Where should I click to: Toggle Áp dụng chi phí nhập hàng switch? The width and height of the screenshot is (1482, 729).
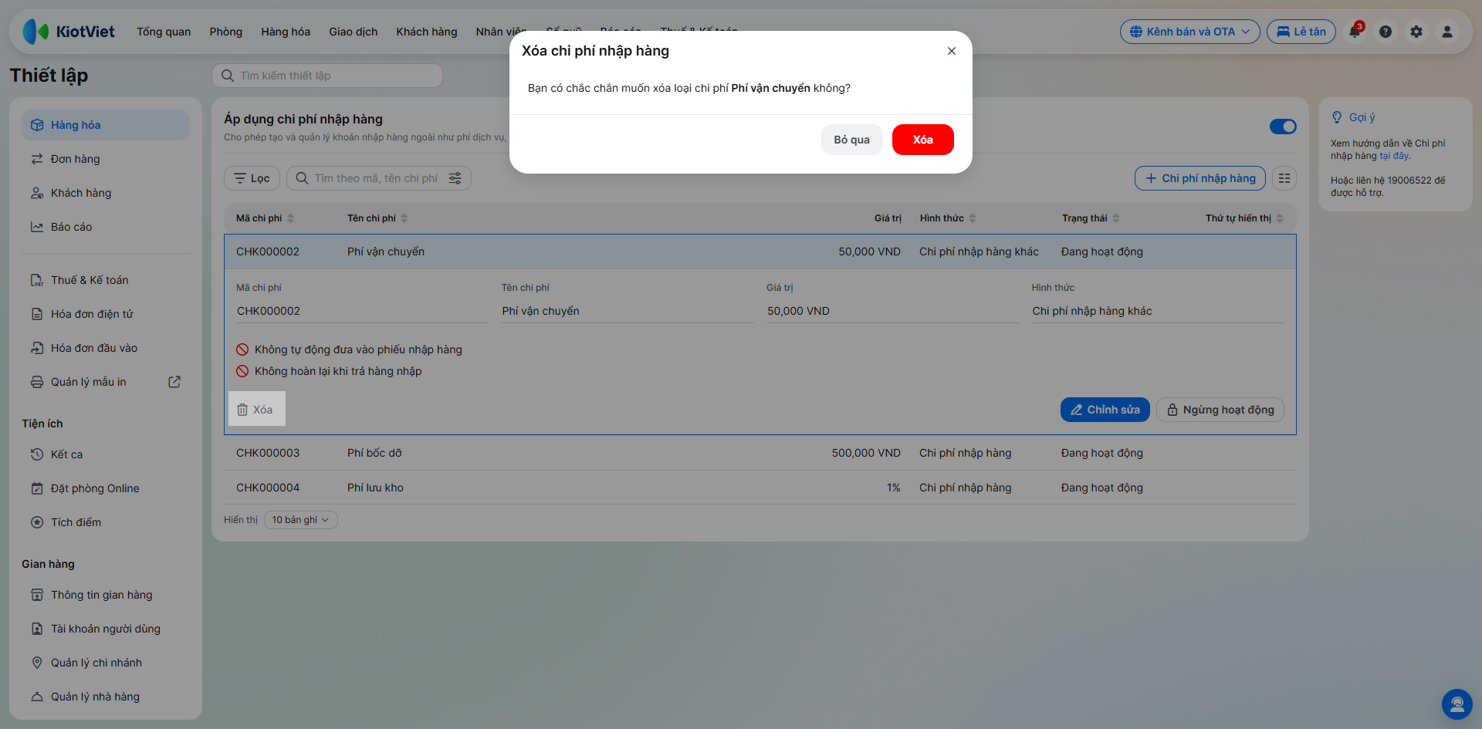coord(1283,127)
